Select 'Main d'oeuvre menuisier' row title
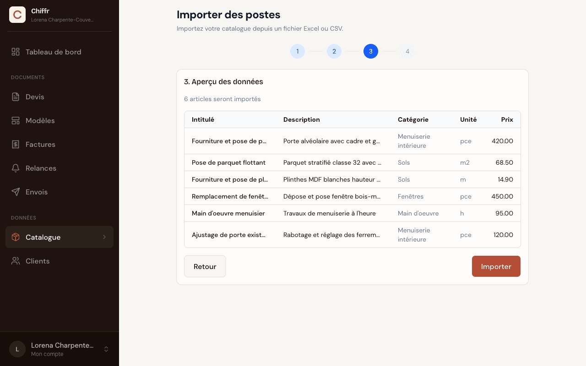Viewport: 586px width, 366px height. pos(228,213)
